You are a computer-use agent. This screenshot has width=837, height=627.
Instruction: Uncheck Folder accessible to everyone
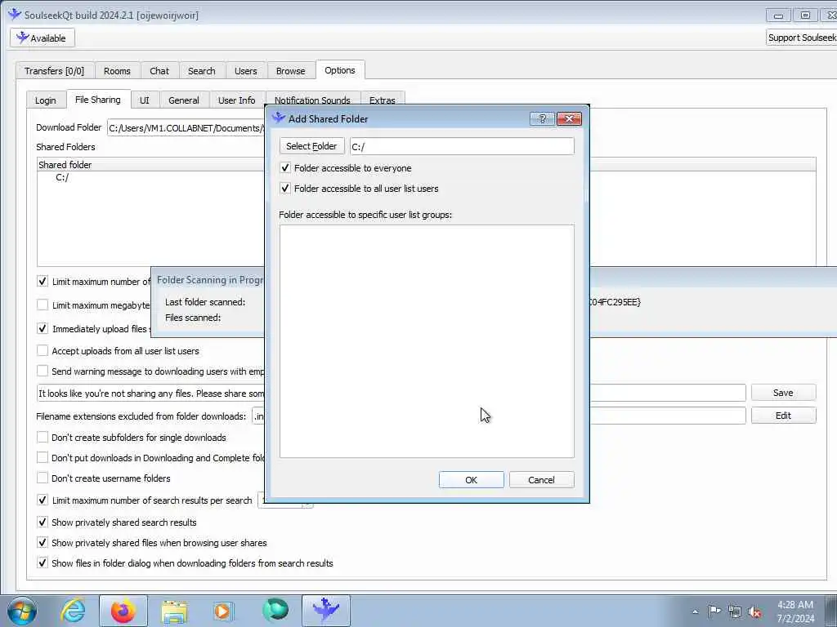click(285, 168)
